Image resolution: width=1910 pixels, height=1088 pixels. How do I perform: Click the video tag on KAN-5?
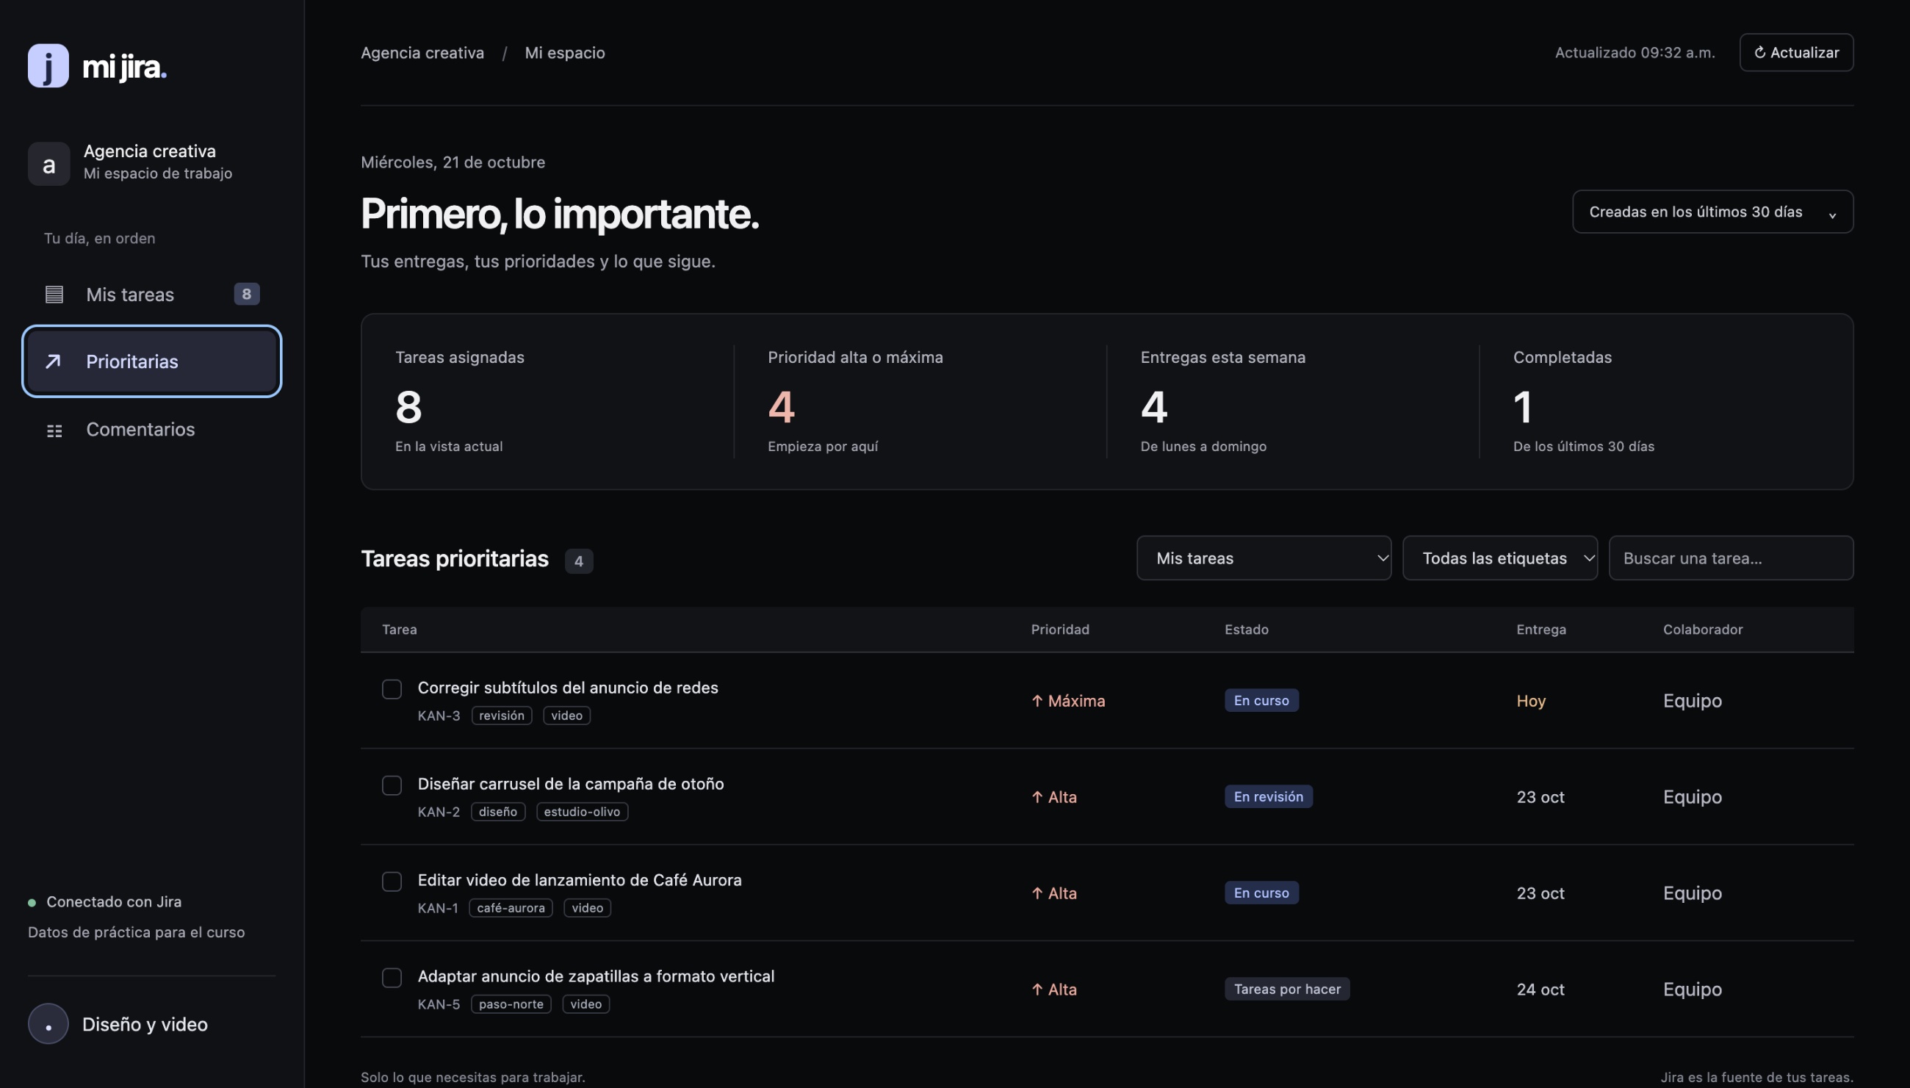pos(585,1005)
